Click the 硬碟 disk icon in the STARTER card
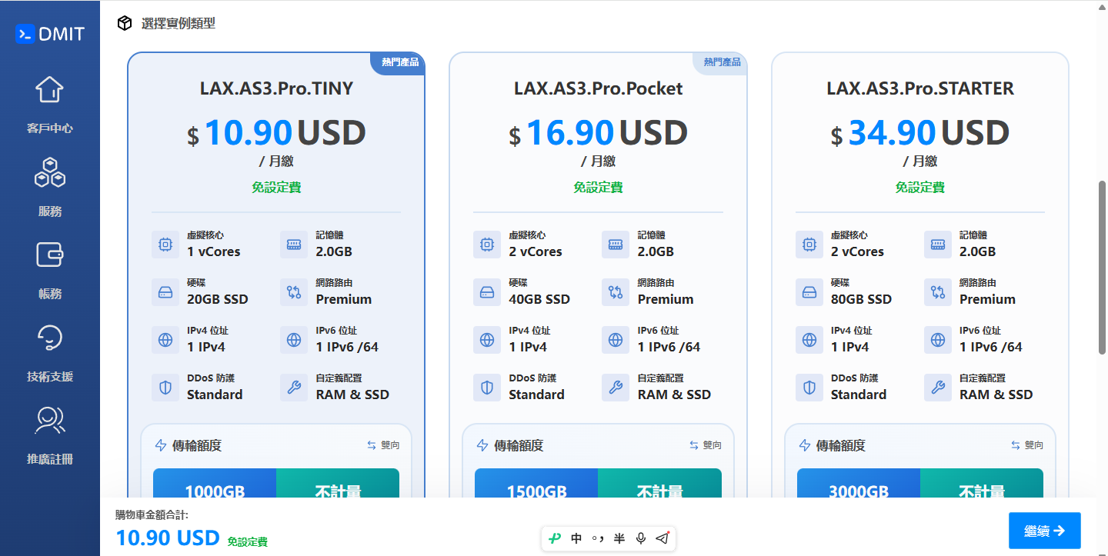The image size is (1108, 556). click(x=809, y=292)
